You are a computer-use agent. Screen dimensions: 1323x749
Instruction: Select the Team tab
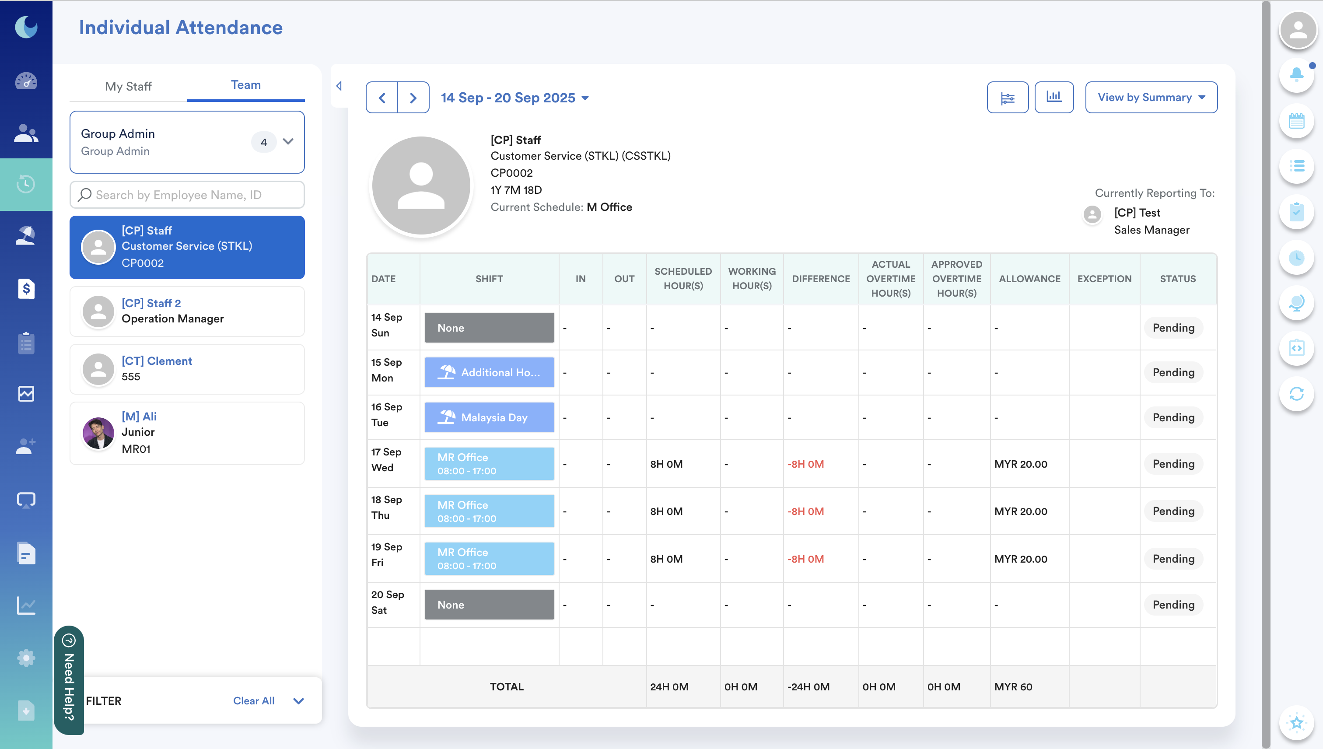(x=245, y=85)
